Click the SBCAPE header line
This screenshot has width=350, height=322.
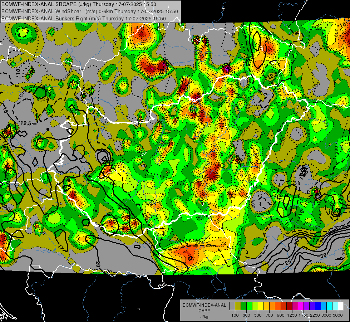point(79,4)
